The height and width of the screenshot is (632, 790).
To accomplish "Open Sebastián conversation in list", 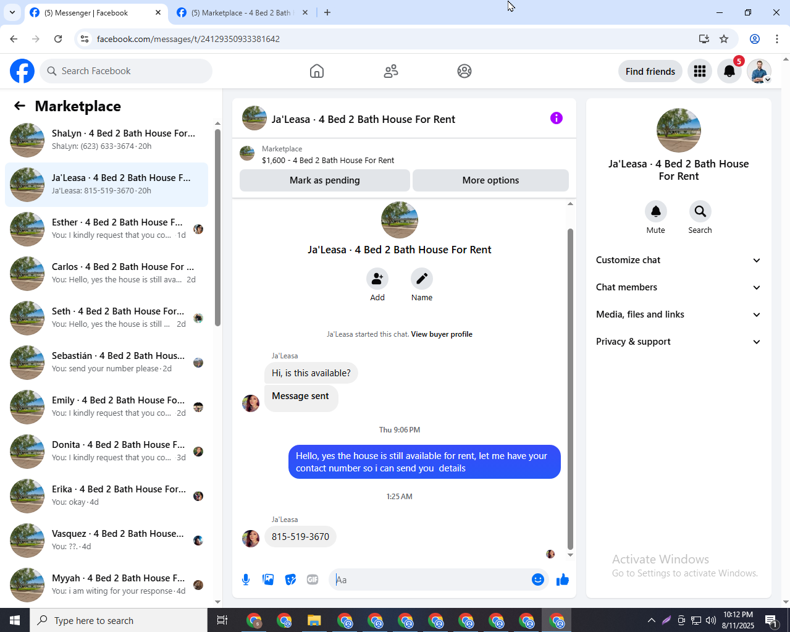I will tap(106, 363).
